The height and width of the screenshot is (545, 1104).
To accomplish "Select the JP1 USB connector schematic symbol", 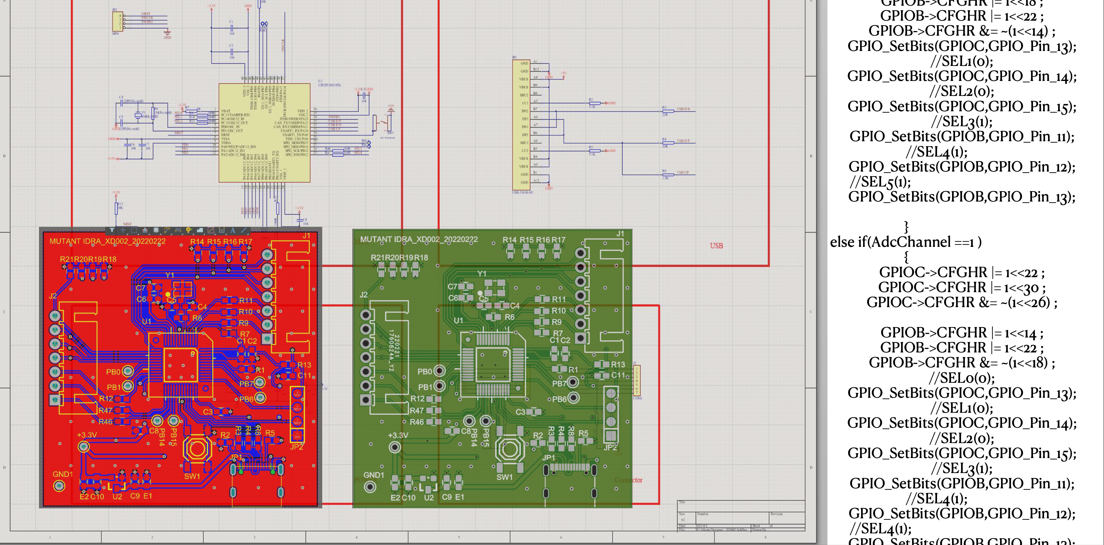I will click(521, 124).
